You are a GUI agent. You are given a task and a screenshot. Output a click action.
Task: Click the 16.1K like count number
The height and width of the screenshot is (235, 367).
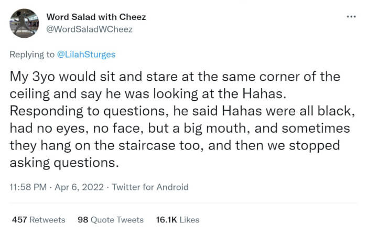click(x=166, y=220)
